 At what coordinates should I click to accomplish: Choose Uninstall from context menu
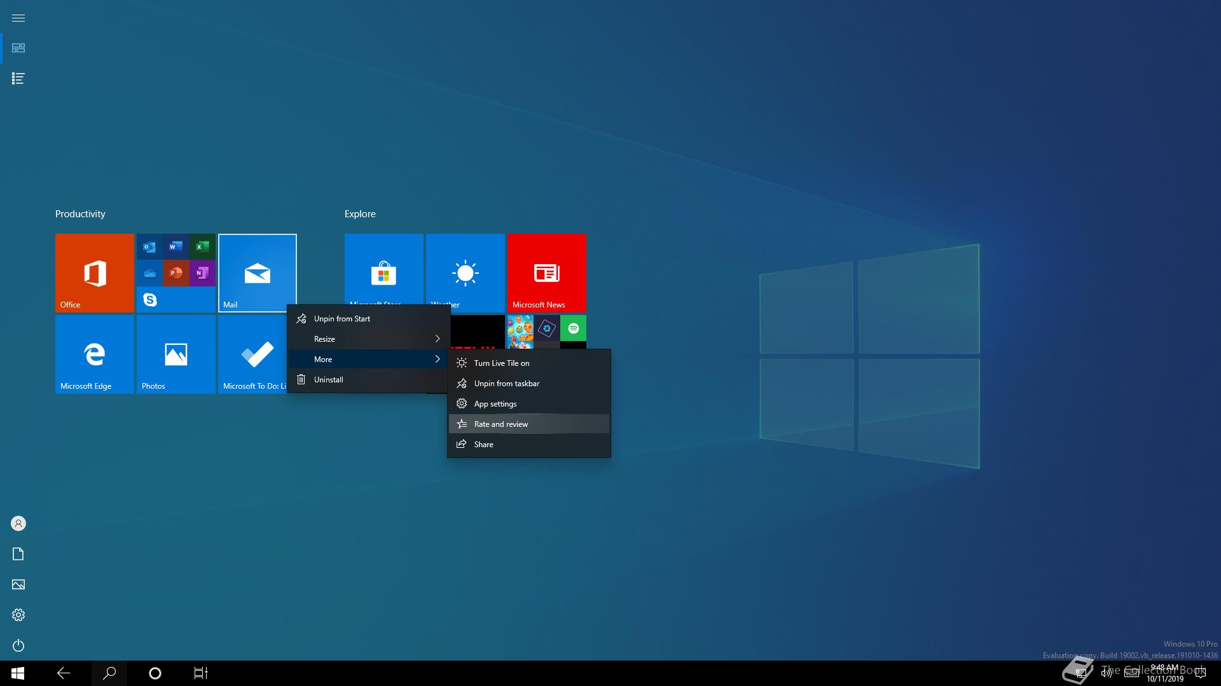(x=369, y=380)
